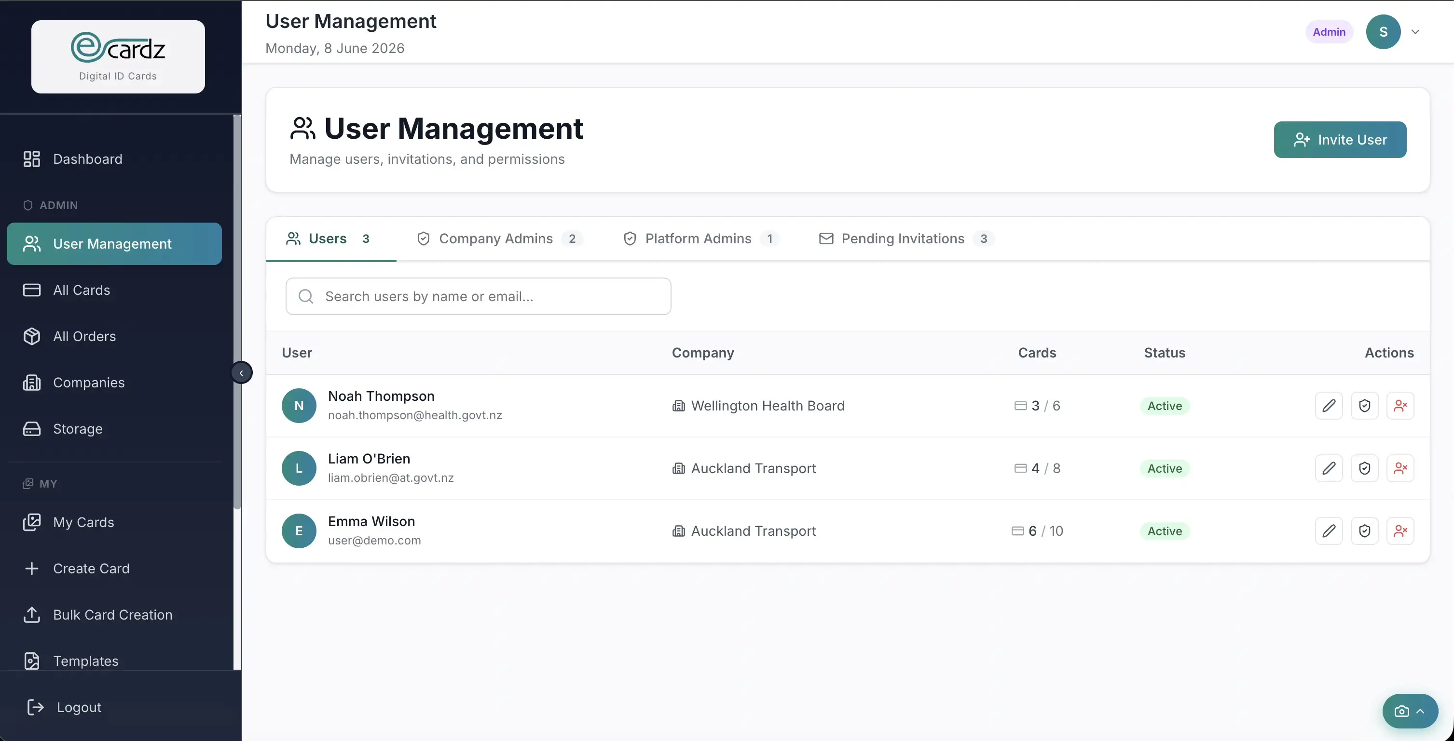
Task: Click Wellington Health Board company
Action: pos(768,406)
